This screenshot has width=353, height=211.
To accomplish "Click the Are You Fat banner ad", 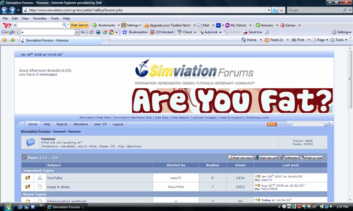I will pos(232,101).
